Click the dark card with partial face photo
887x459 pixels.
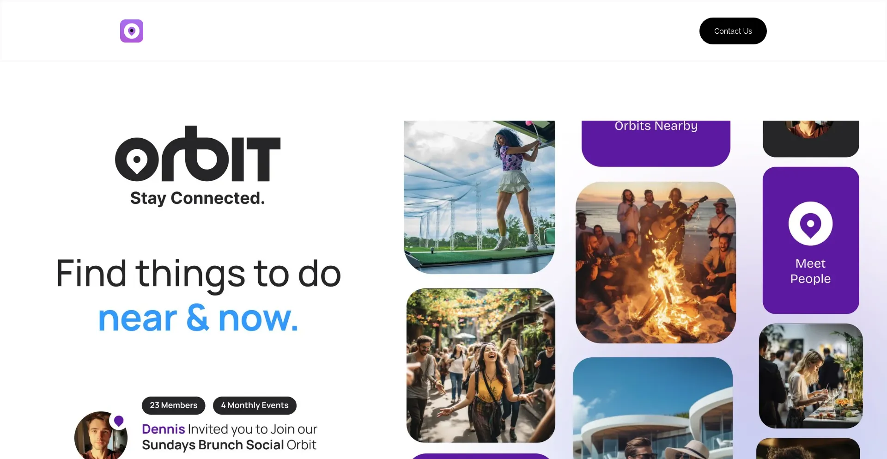click(x=811, y=139)
